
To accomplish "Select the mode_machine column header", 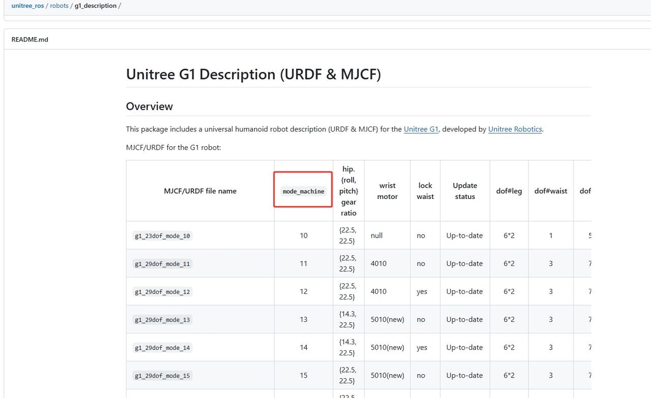I will [x=304, y=191].
